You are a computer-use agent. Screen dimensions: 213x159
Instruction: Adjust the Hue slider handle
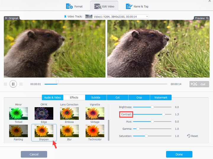click(152, 121)
